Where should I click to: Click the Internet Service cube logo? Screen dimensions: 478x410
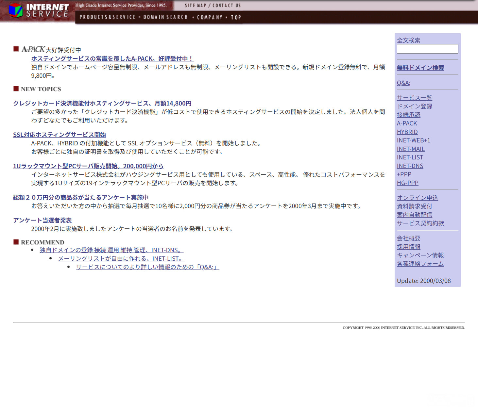coord(15,10)
